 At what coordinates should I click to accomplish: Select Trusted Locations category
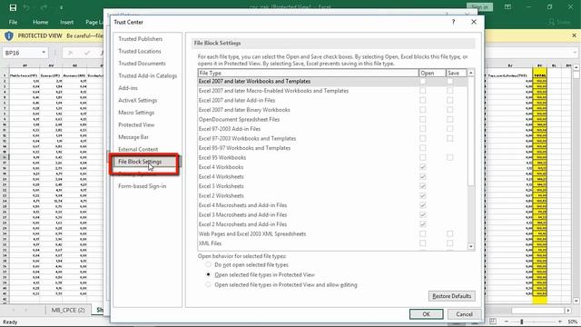point(140,51)
